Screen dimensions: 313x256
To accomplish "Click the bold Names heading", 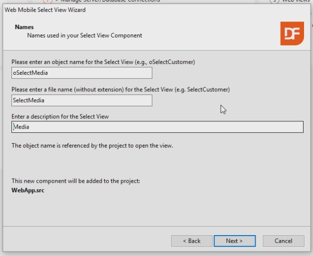I will [x=24, y=27].
